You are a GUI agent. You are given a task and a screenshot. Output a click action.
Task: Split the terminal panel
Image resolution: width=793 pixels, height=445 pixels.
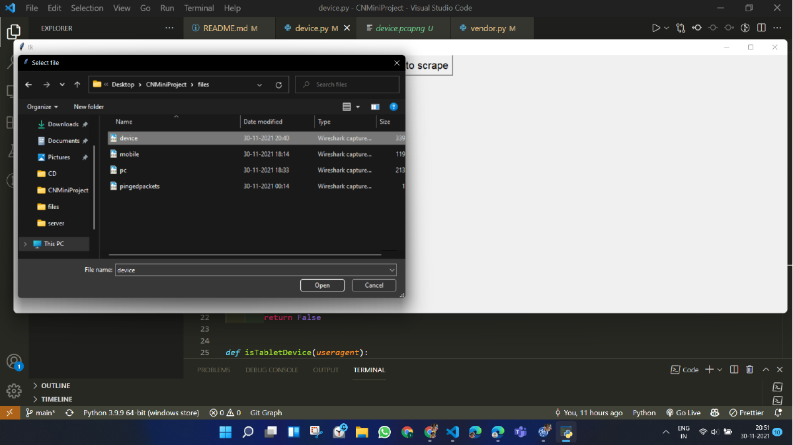click(x=734, y=370)
